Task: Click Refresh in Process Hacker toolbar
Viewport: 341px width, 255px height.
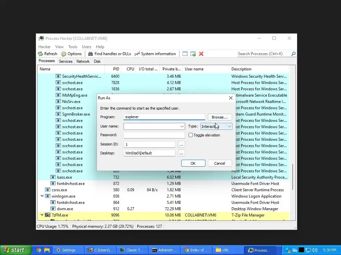Action: pyautogui.click(x=47, y=54)
